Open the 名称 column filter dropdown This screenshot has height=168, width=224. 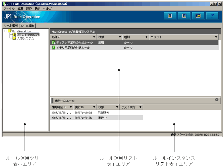[94, 37]
